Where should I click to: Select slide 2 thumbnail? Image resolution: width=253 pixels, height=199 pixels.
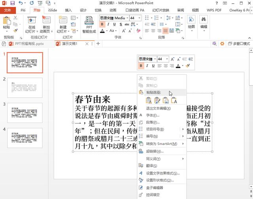[25, 87]
